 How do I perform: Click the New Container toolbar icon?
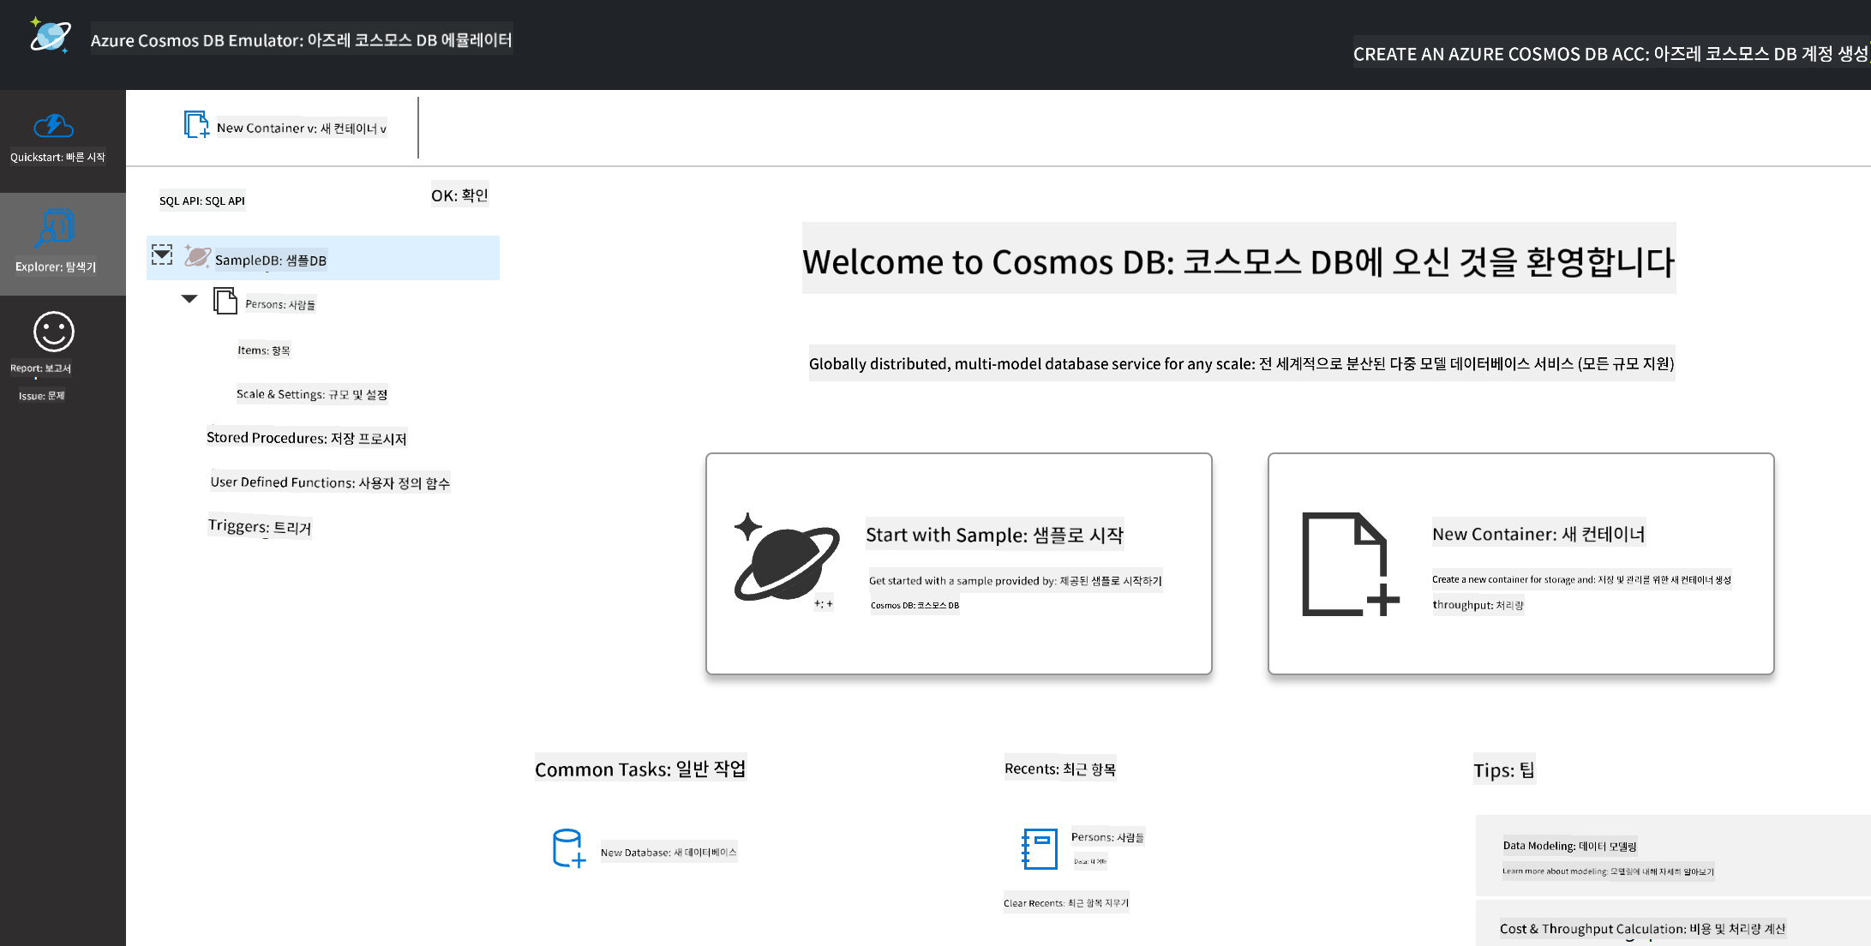(196, 124)
